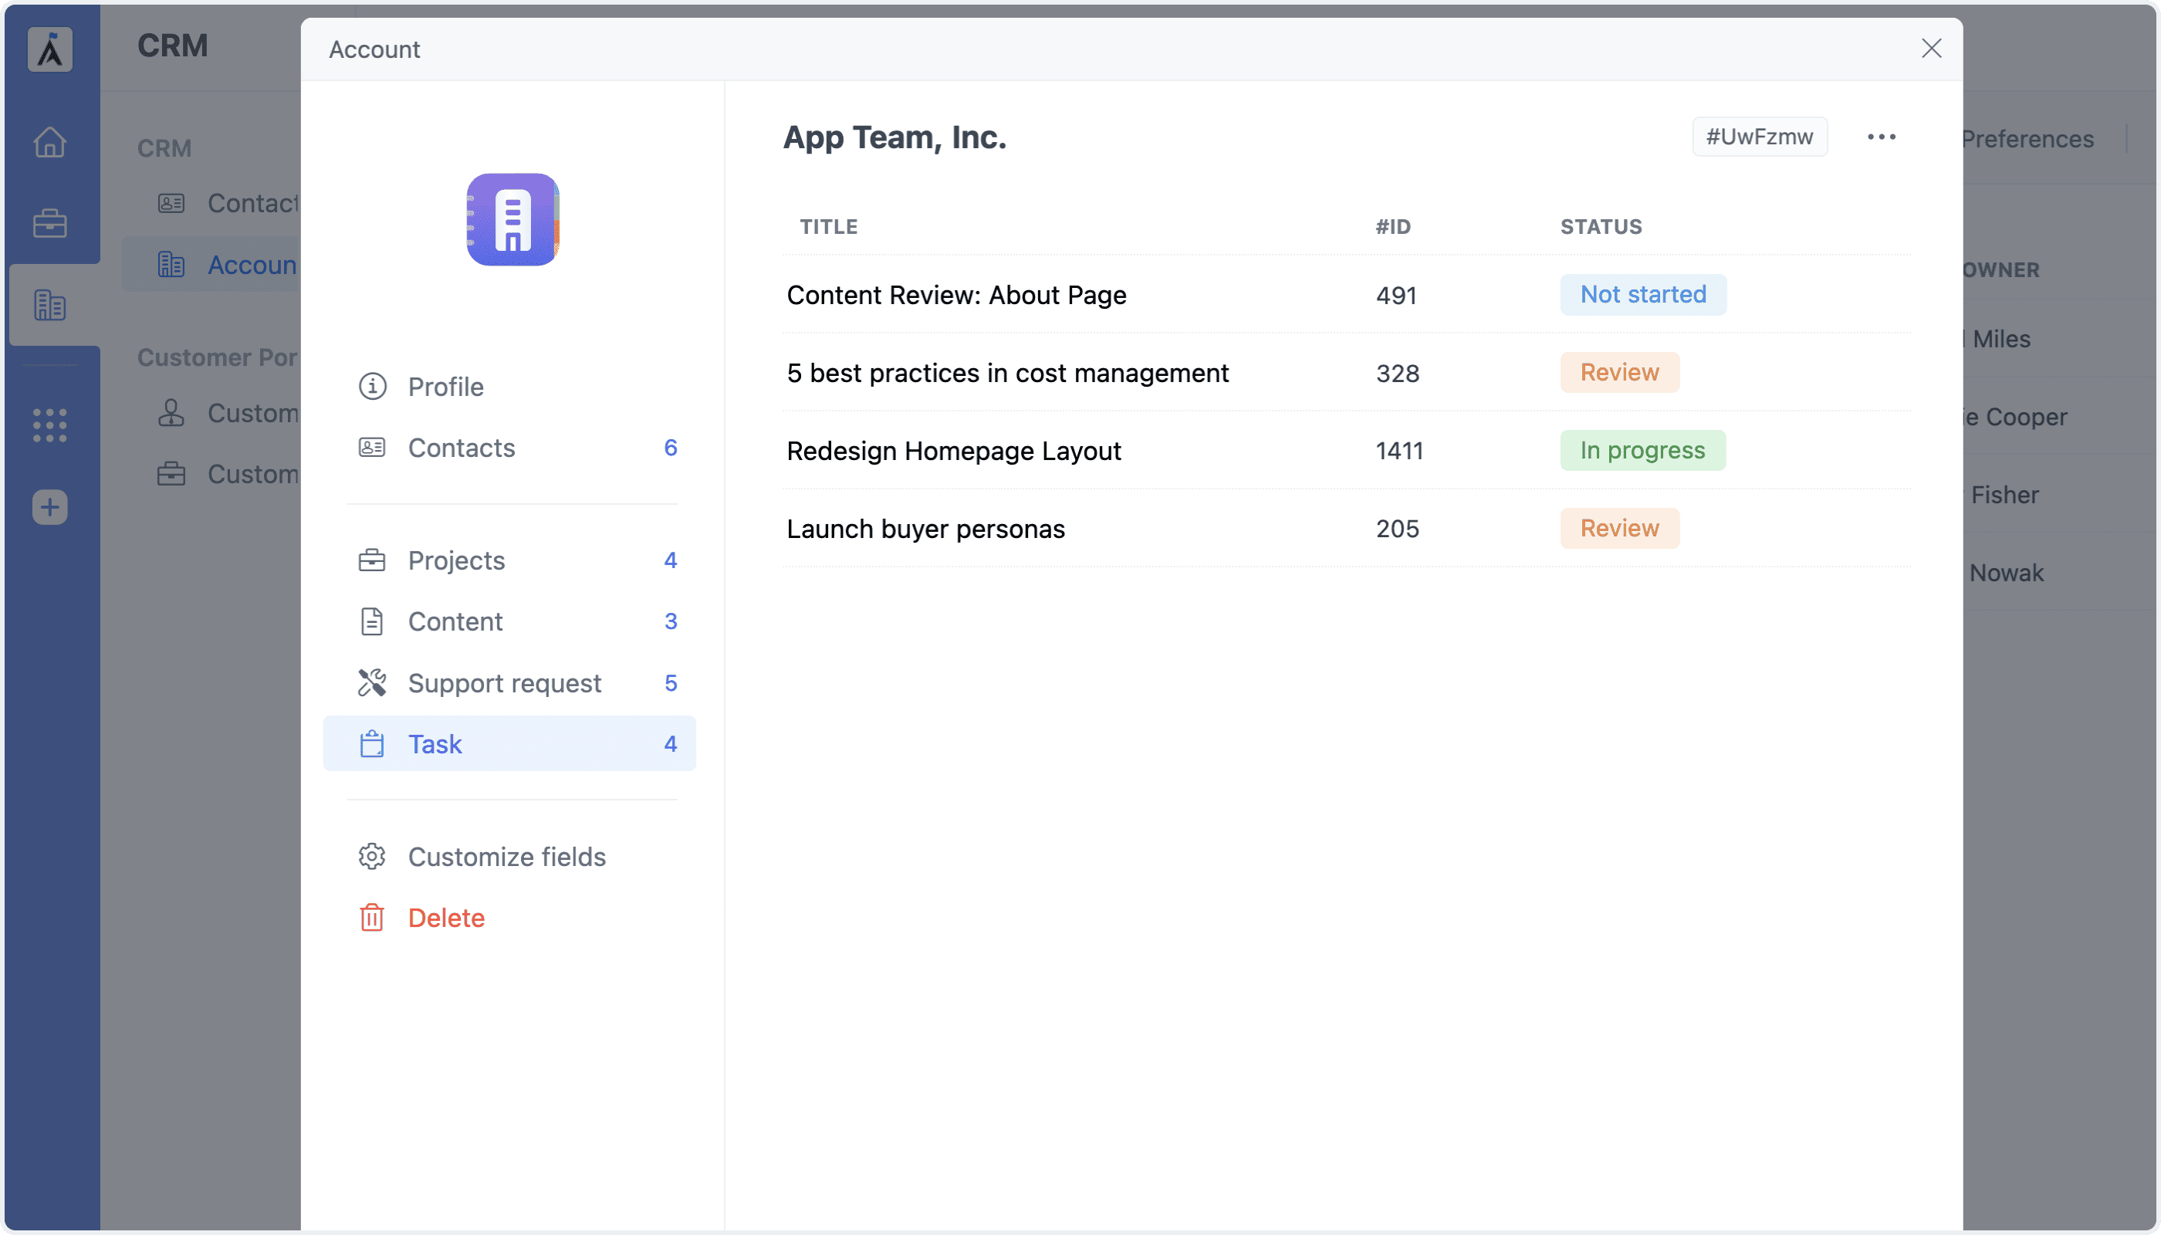Click the briefcase icon in the sidebar
The width and height of the screenshot is (2161, 1235).
tap(49, 222)
